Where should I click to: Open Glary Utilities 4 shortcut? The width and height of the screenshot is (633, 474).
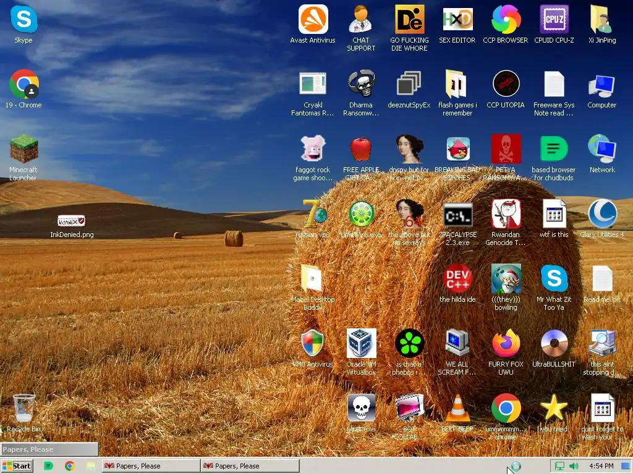tap(602, 214)
